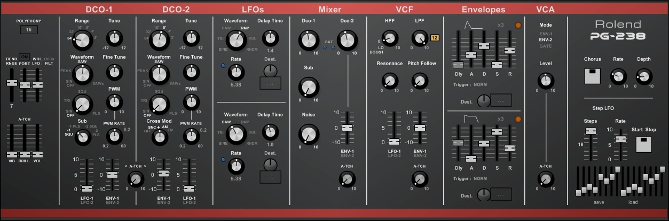
Task: Click the save label under step sliders
Action: (598, 202)
